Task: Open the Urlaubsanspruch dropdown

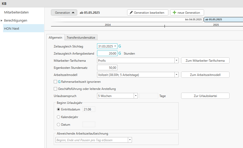Action: (136, 96)
